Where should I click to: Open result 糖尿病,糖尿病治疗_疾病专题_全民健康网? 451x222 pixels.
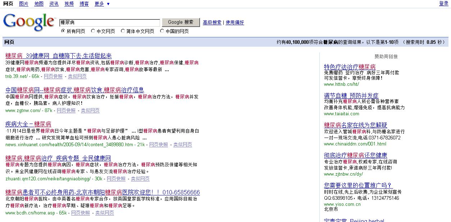coord(58,158)
